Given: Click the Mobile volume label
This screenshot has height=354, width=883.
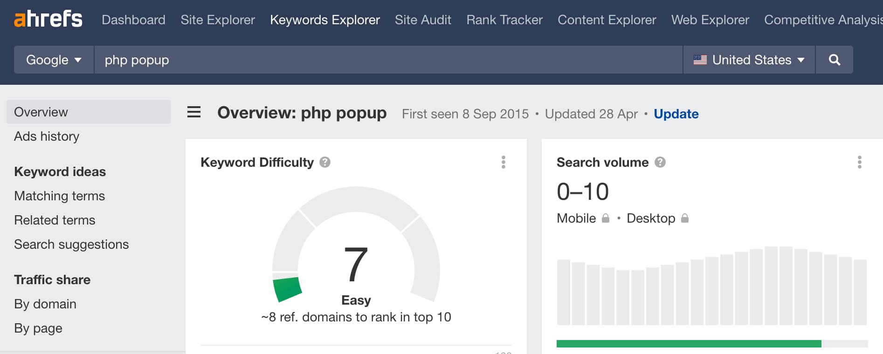Looking at the screenshot, I should click(x=576, y=218).
